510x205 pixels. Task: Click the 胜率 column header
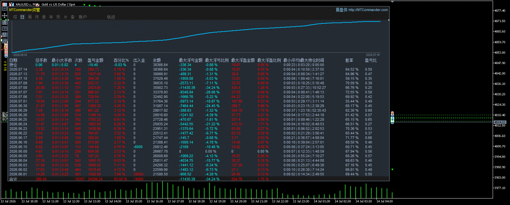click(349, 60)
